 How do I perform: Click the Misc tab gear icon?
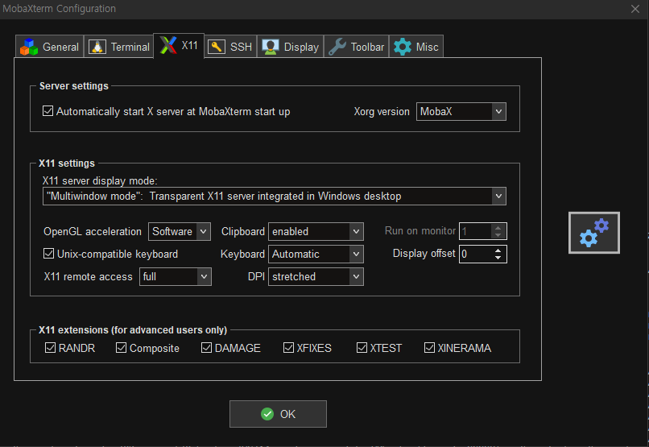[x=403, y=47]
